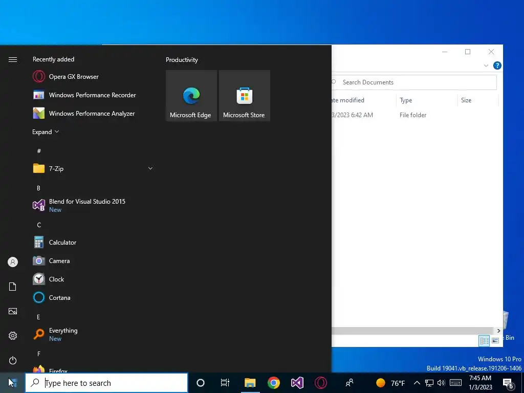Open Task View on the taskbar
Screen dimensions: 524x393
coord(225,383)
